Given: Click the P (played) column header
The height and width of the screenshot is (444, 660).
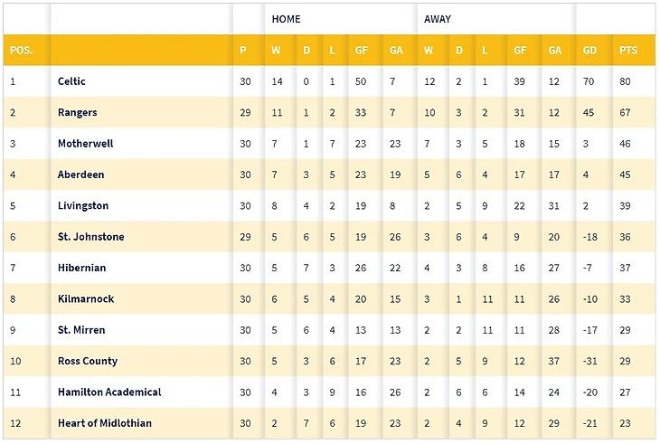Looking at the screenshot, I should 242,51.
